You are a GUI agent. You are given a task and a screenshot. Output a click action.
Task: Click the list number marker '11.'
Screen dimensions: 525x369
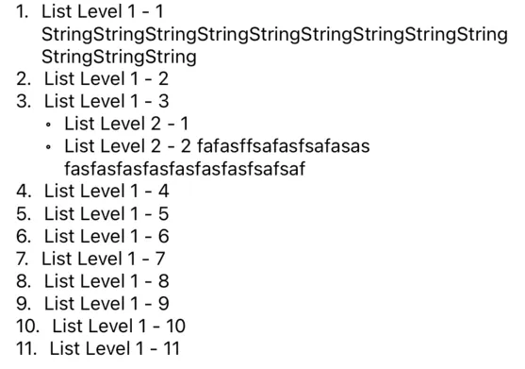[26, 348]
